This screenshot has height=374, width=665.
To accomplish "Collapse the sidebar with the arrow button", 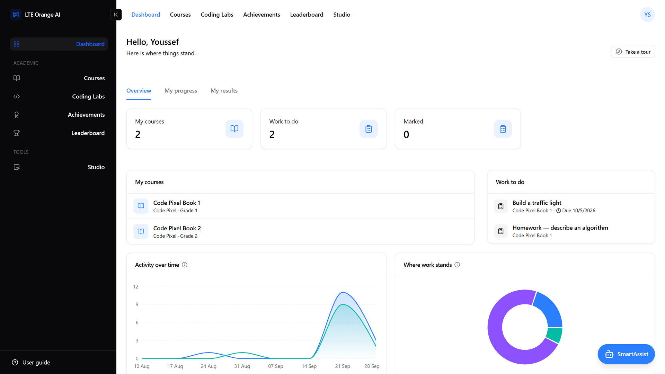I will click(x=116, y=15).
